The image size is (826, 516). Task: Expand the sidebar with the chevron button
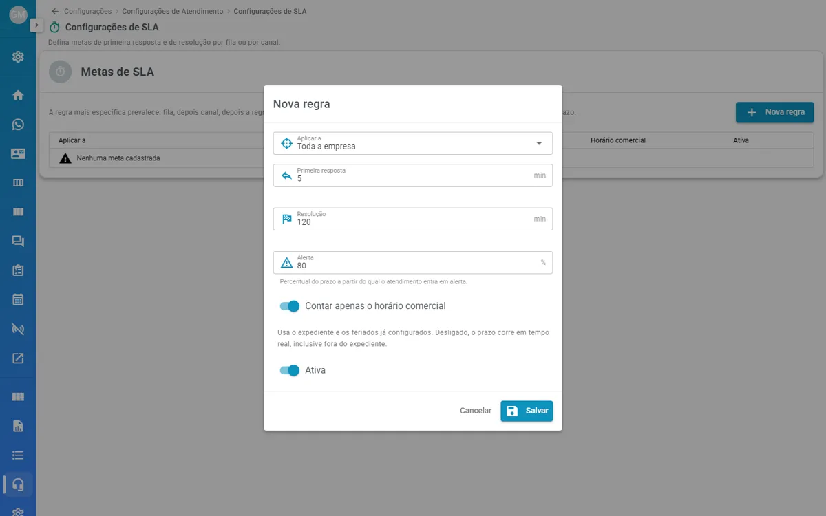(37, 25)
